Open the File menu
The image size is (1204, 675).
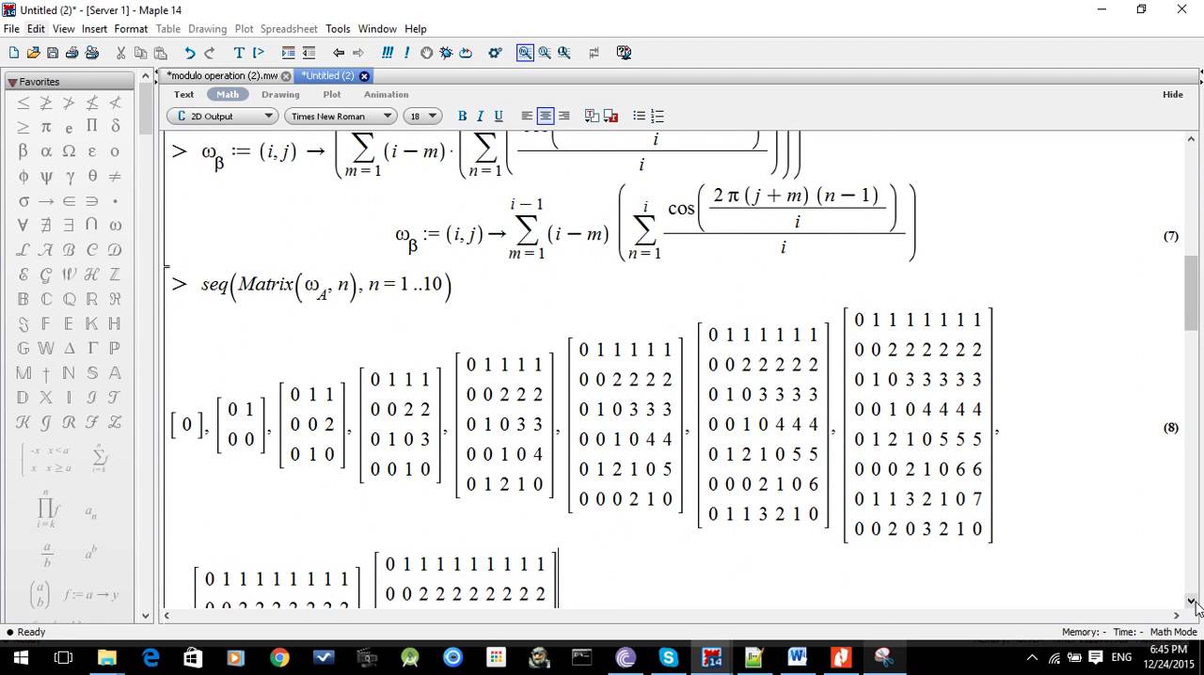[11, 29]
